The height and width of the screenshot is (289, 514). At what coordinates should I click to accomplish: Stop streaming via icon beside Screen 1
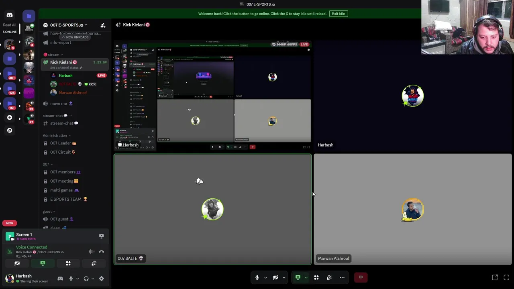(101, 236)
